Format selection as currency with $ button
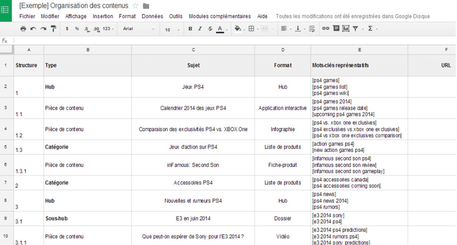This screenshot has width=457, height=245. coord(67,29)
